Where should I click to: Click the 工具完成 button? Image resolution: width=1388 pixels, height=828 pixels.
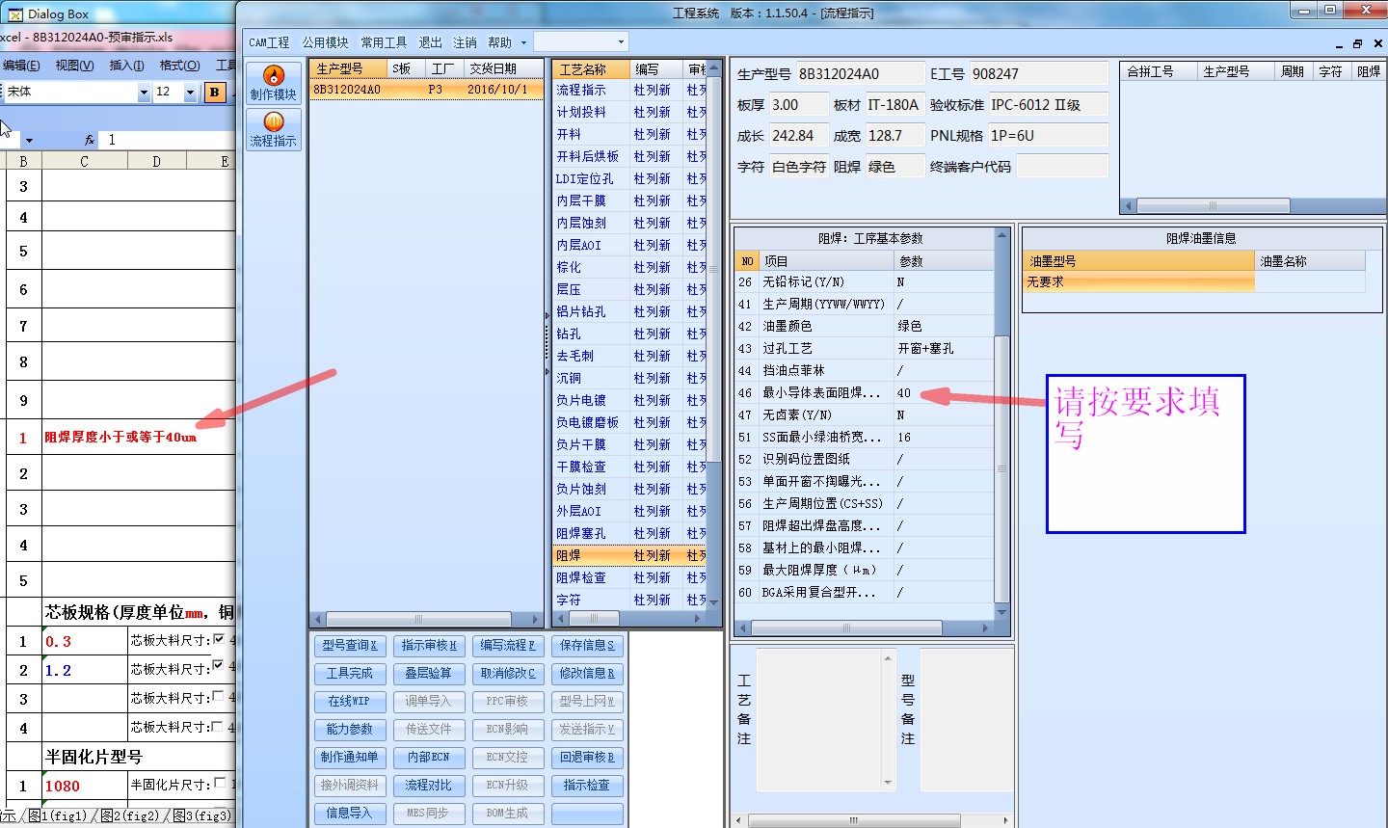point(350,674)
